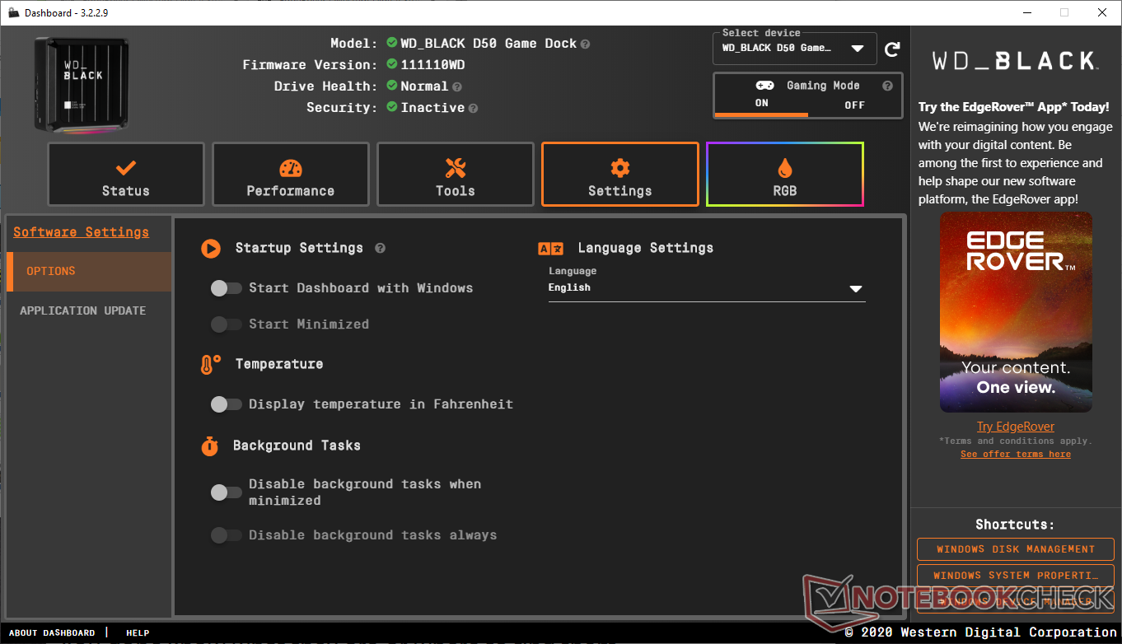The height and width of the screenshot is (644, 1122).
Task: Click the Try EdgeRover link
Action: pyautogui.click(x=1016, y=427)
